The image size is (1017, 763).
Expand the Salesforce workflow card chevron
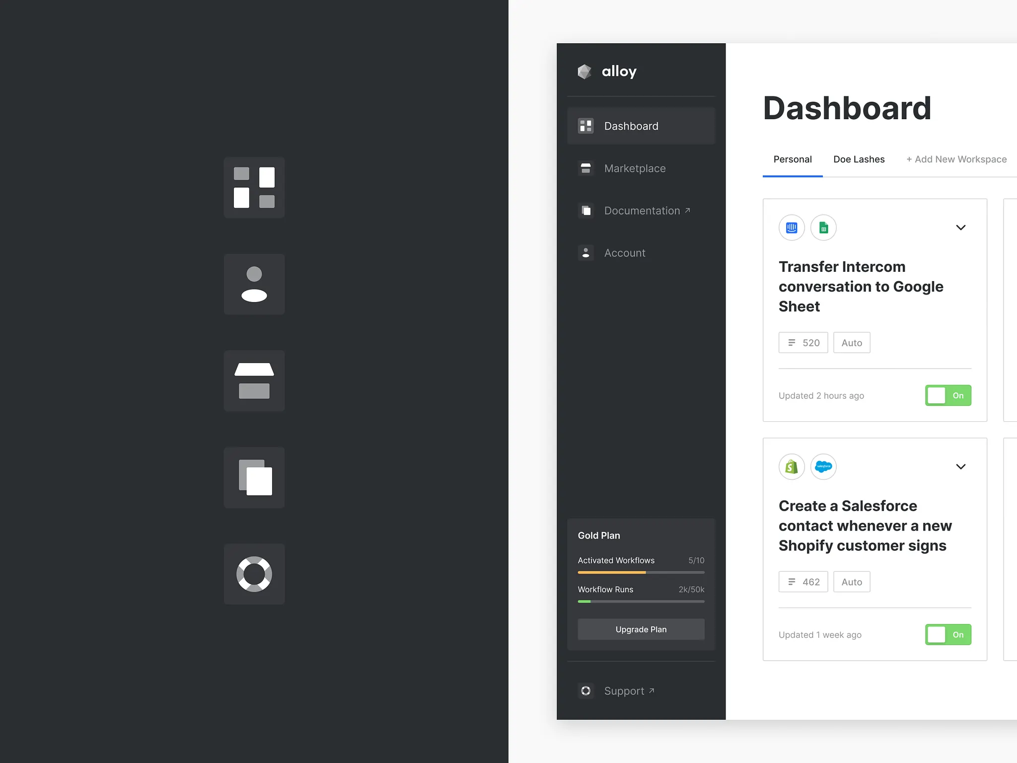pyautogui.click(x=960, y=466)
